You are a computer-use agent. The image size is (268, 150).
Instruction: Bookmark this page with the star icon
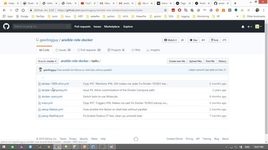click(x=165, y=10)
